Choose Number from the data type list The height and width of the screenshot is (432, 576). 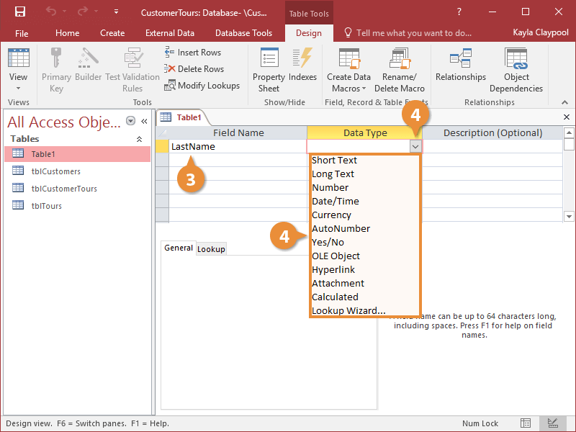coord(365,187)
